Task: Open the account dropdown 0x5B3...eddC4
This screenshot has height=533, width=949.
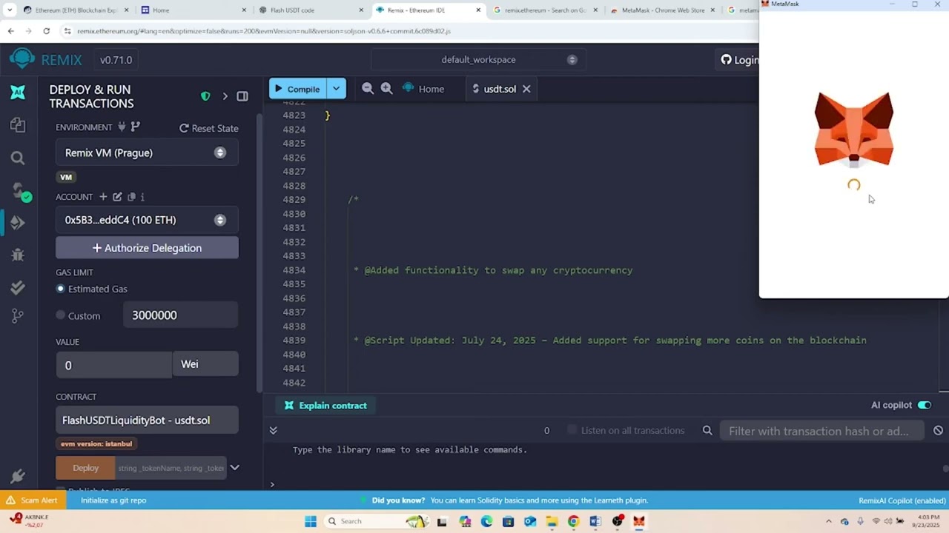Action: tap(147, 220)
